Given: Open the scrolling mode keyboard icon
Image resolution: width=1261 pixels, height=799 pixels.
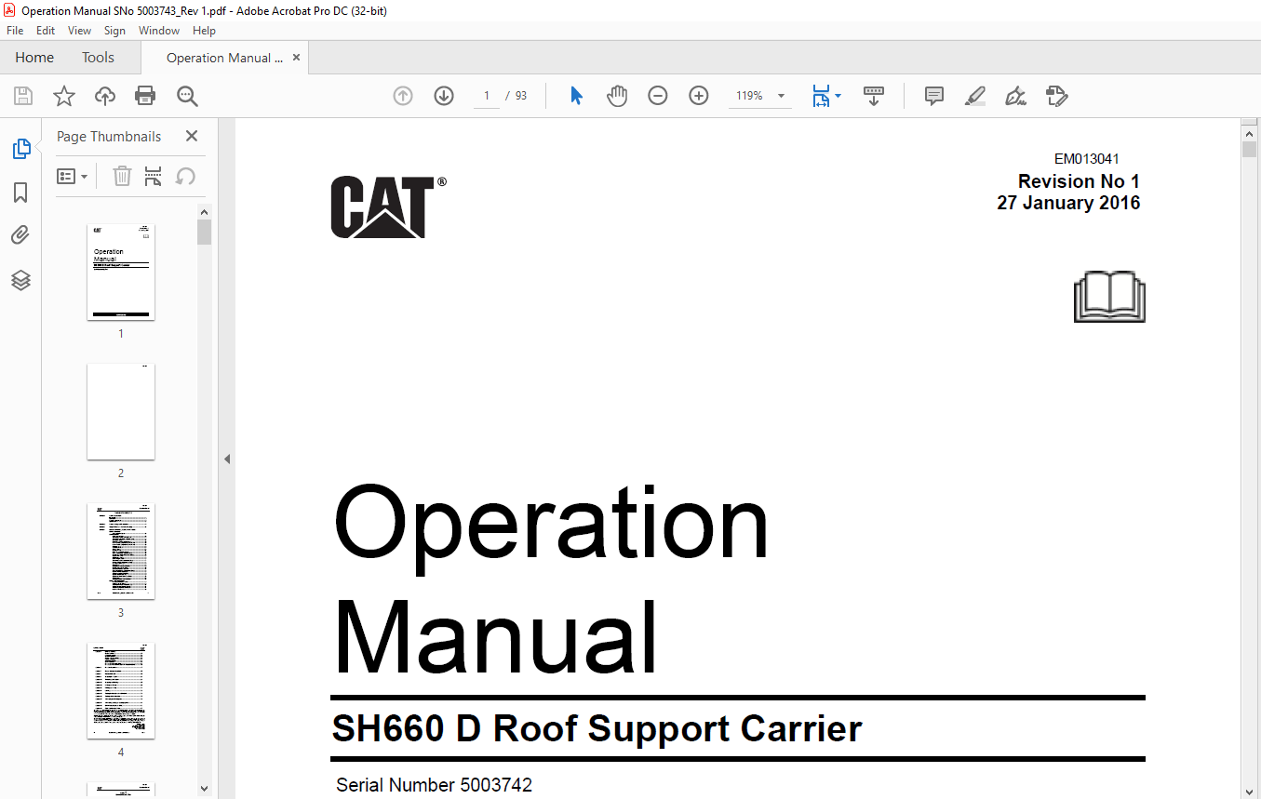Looking at the screenshot, I should [x=874, y=96].
